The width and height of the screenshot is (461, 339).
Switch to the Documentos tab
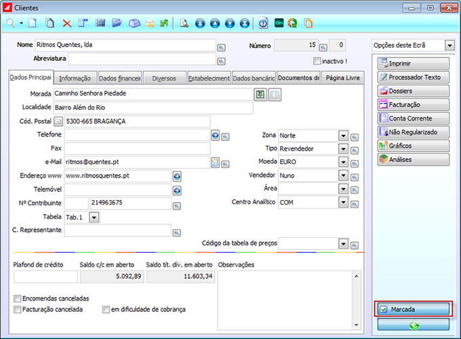pyautogui.click(x=298, y=78)
